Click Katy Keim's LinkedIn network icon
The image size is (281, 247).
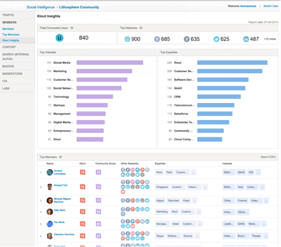[138, 209]
